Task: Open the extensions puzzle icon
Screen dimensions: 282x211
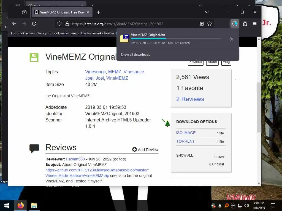Action: point(245,24)
